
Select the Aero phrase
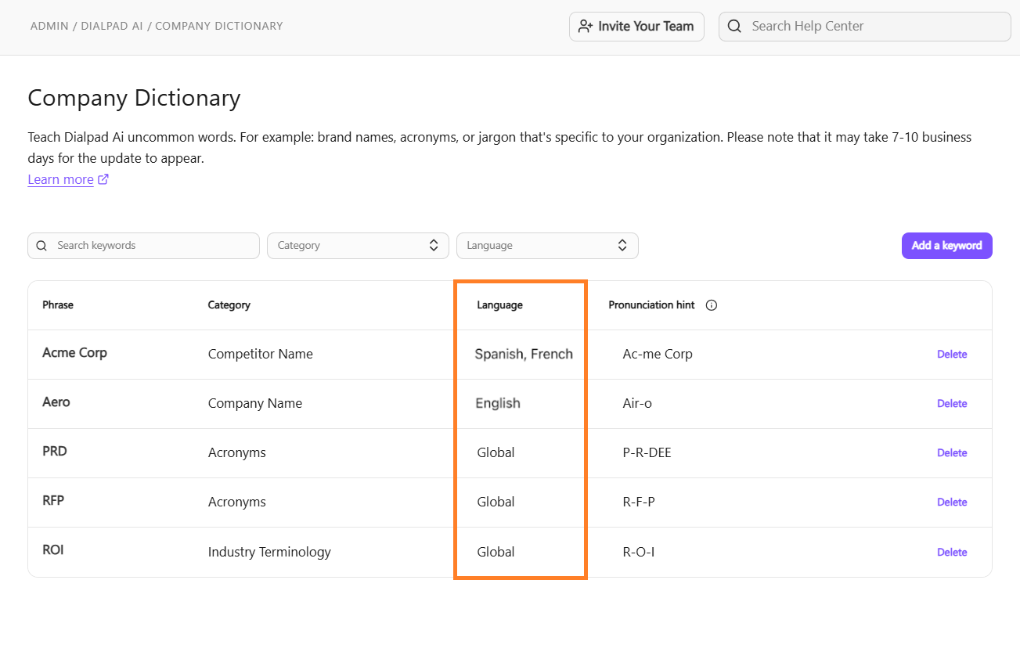click(x=56, y=402)
